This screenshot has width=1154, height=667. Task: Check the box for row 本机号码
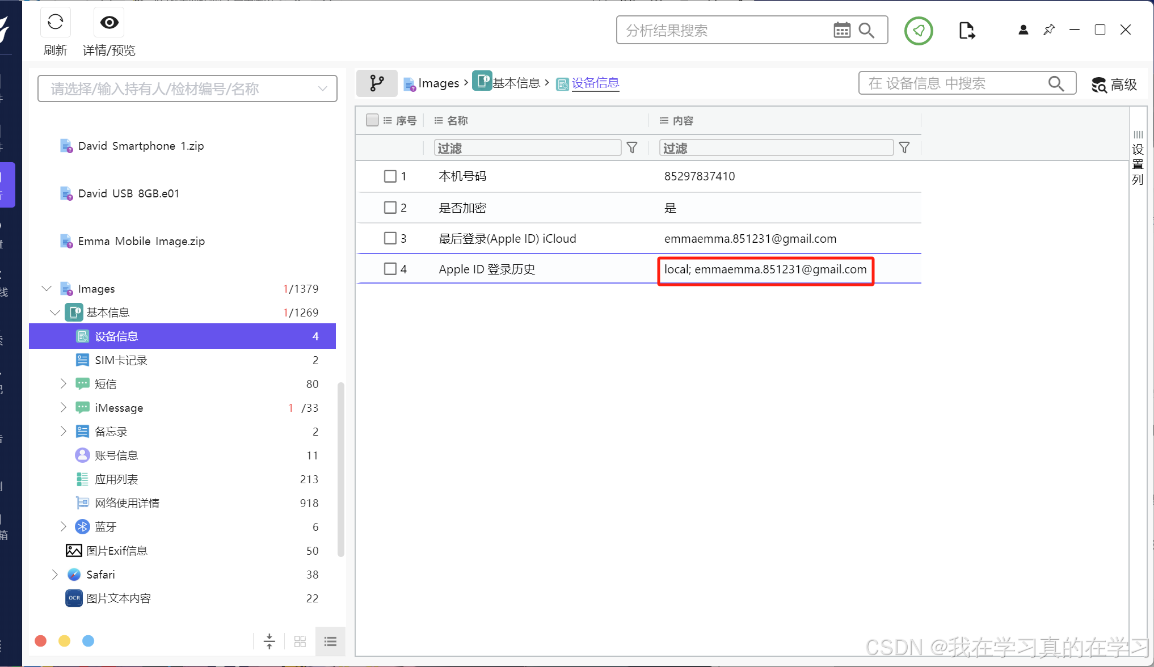390,176
